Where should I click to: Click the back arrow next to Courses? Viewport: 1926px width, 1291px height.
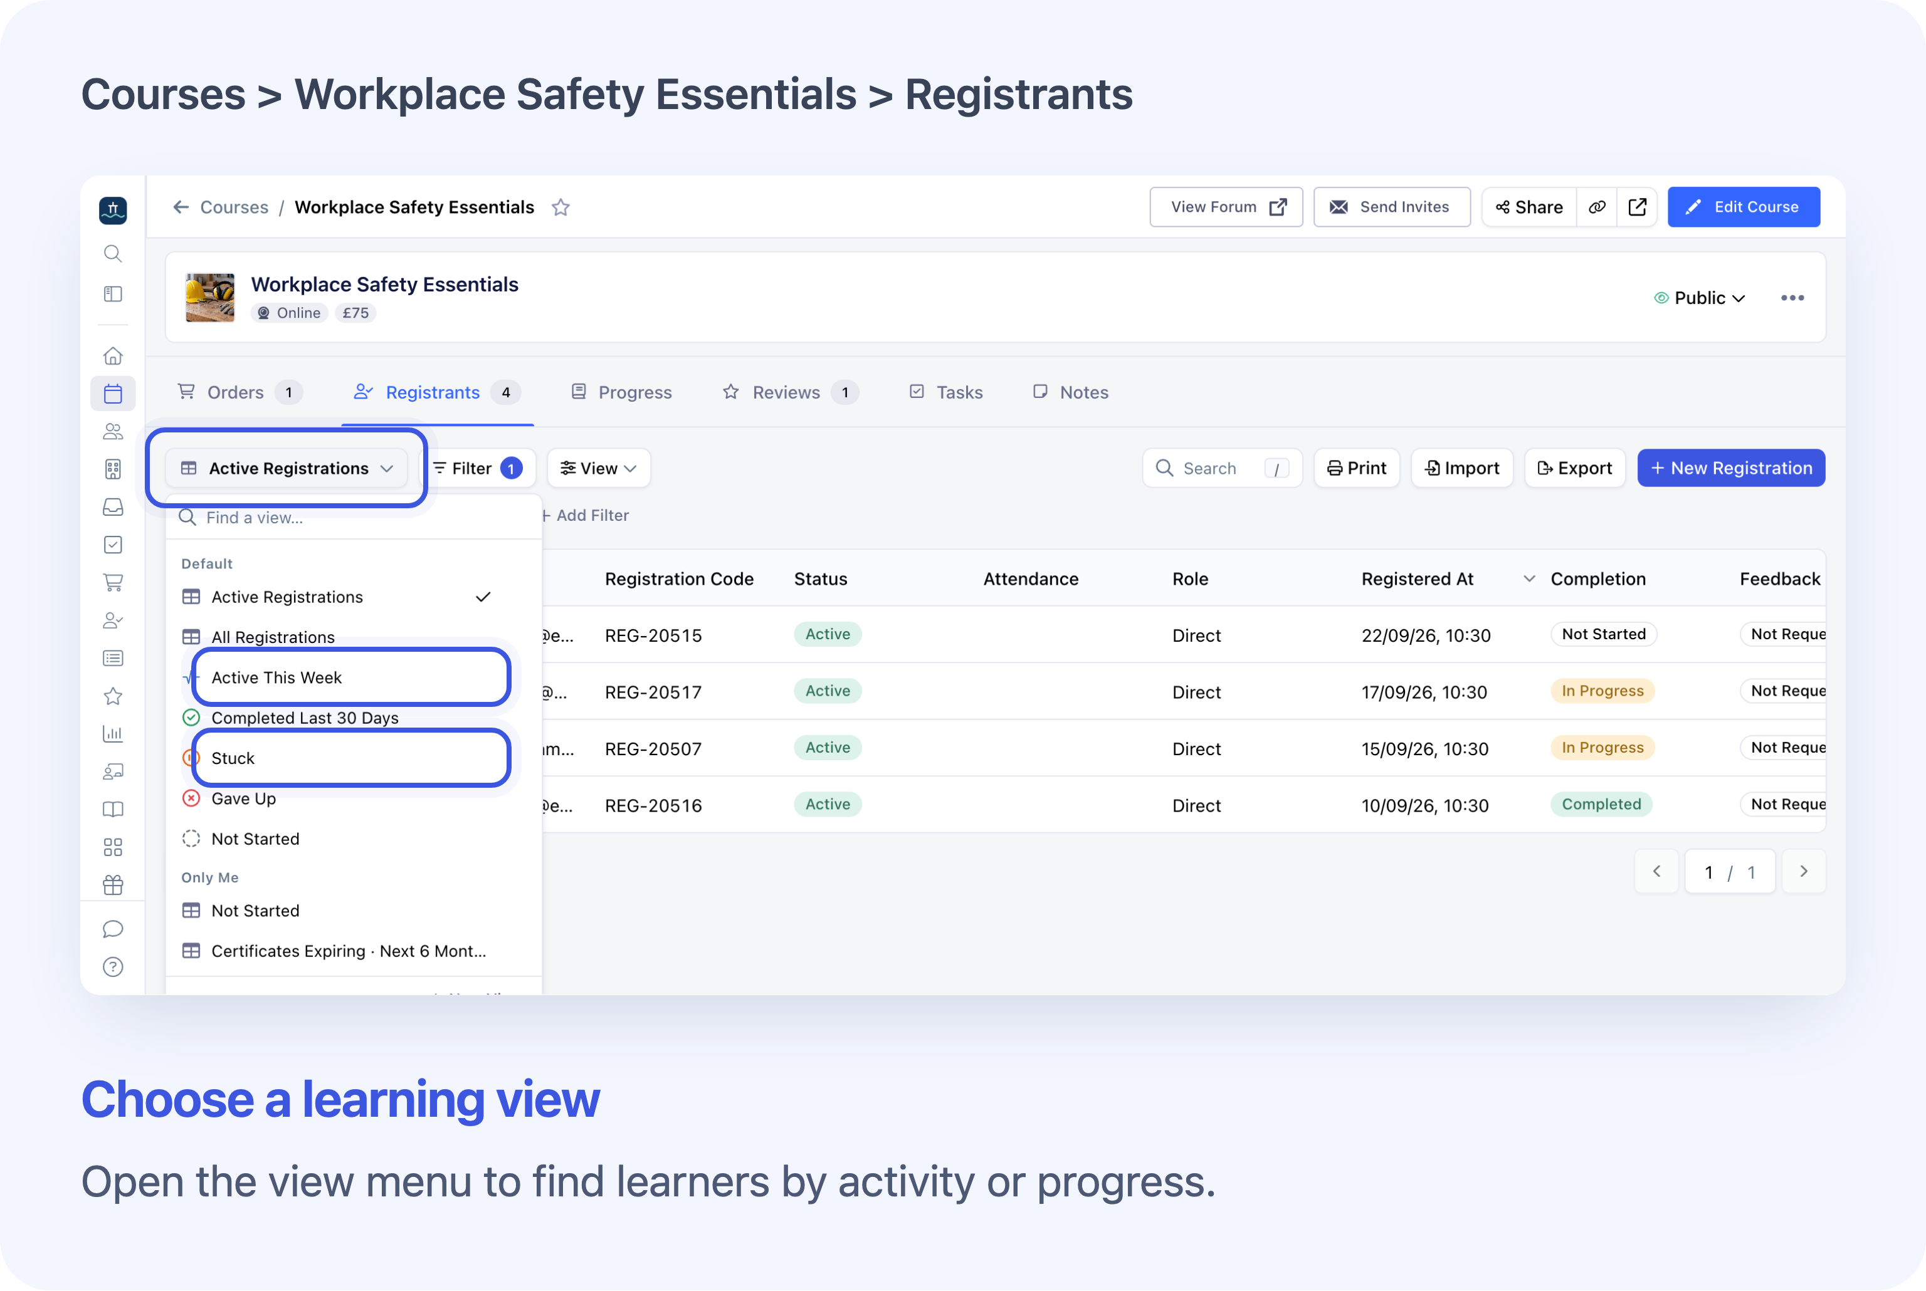[x=181, y=207]
